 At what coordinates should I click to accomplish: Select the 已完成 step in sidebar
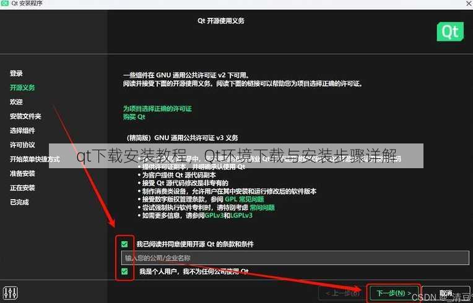(19, 202)
